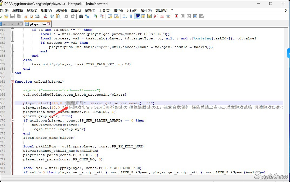Click 'task.notify(player, task.TYPE_TALK_NPC, npcId)' line

tap(81, 64)
